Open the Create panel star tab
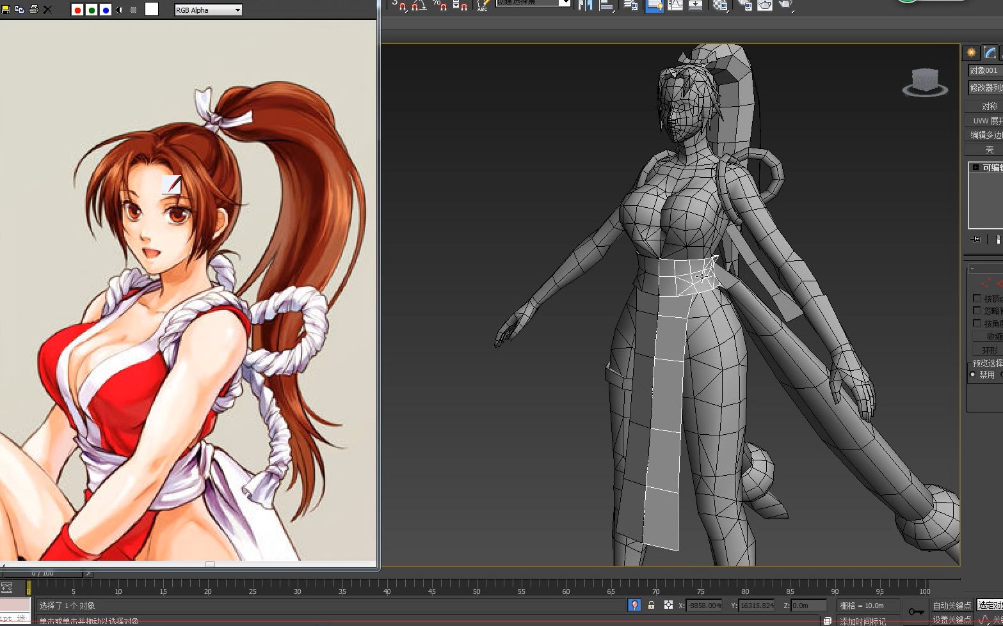Viewport: 1003px width, 626px height. [971, 52]
